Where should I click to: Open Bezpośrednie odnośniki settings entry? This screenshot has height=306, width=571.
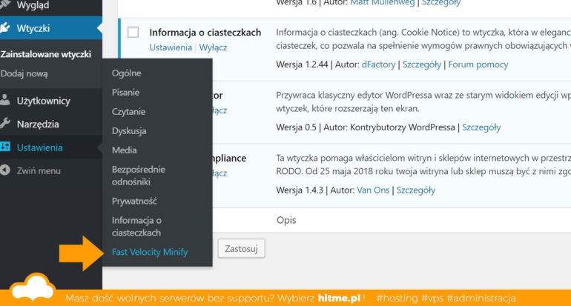click(x=139, y=176)
